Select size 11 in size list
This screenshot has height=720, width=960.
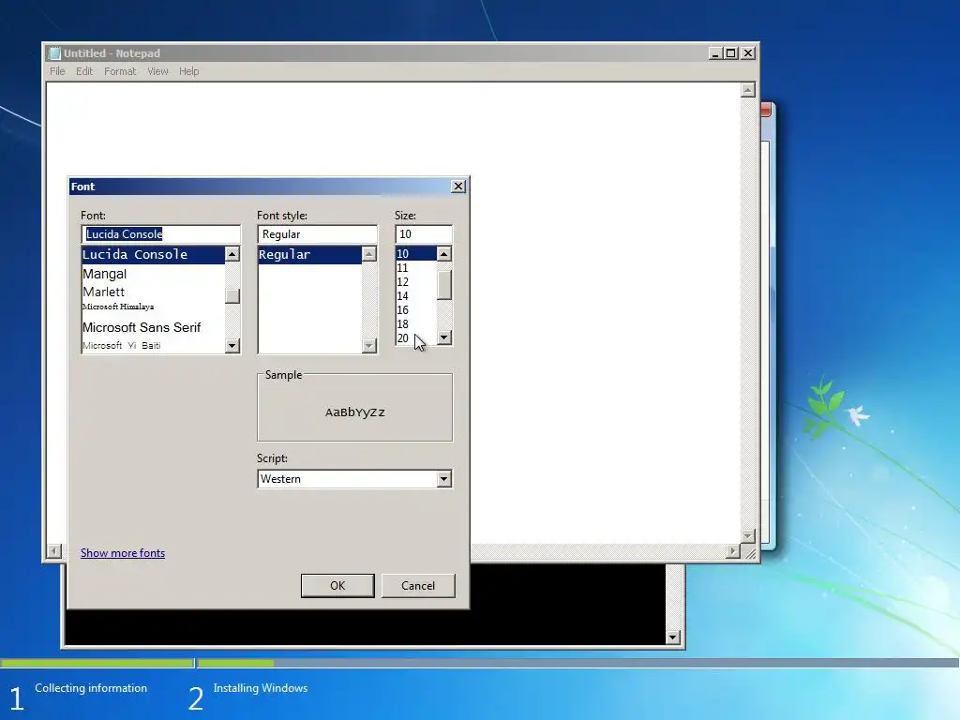pyautogui.click(x=415, y=267)
